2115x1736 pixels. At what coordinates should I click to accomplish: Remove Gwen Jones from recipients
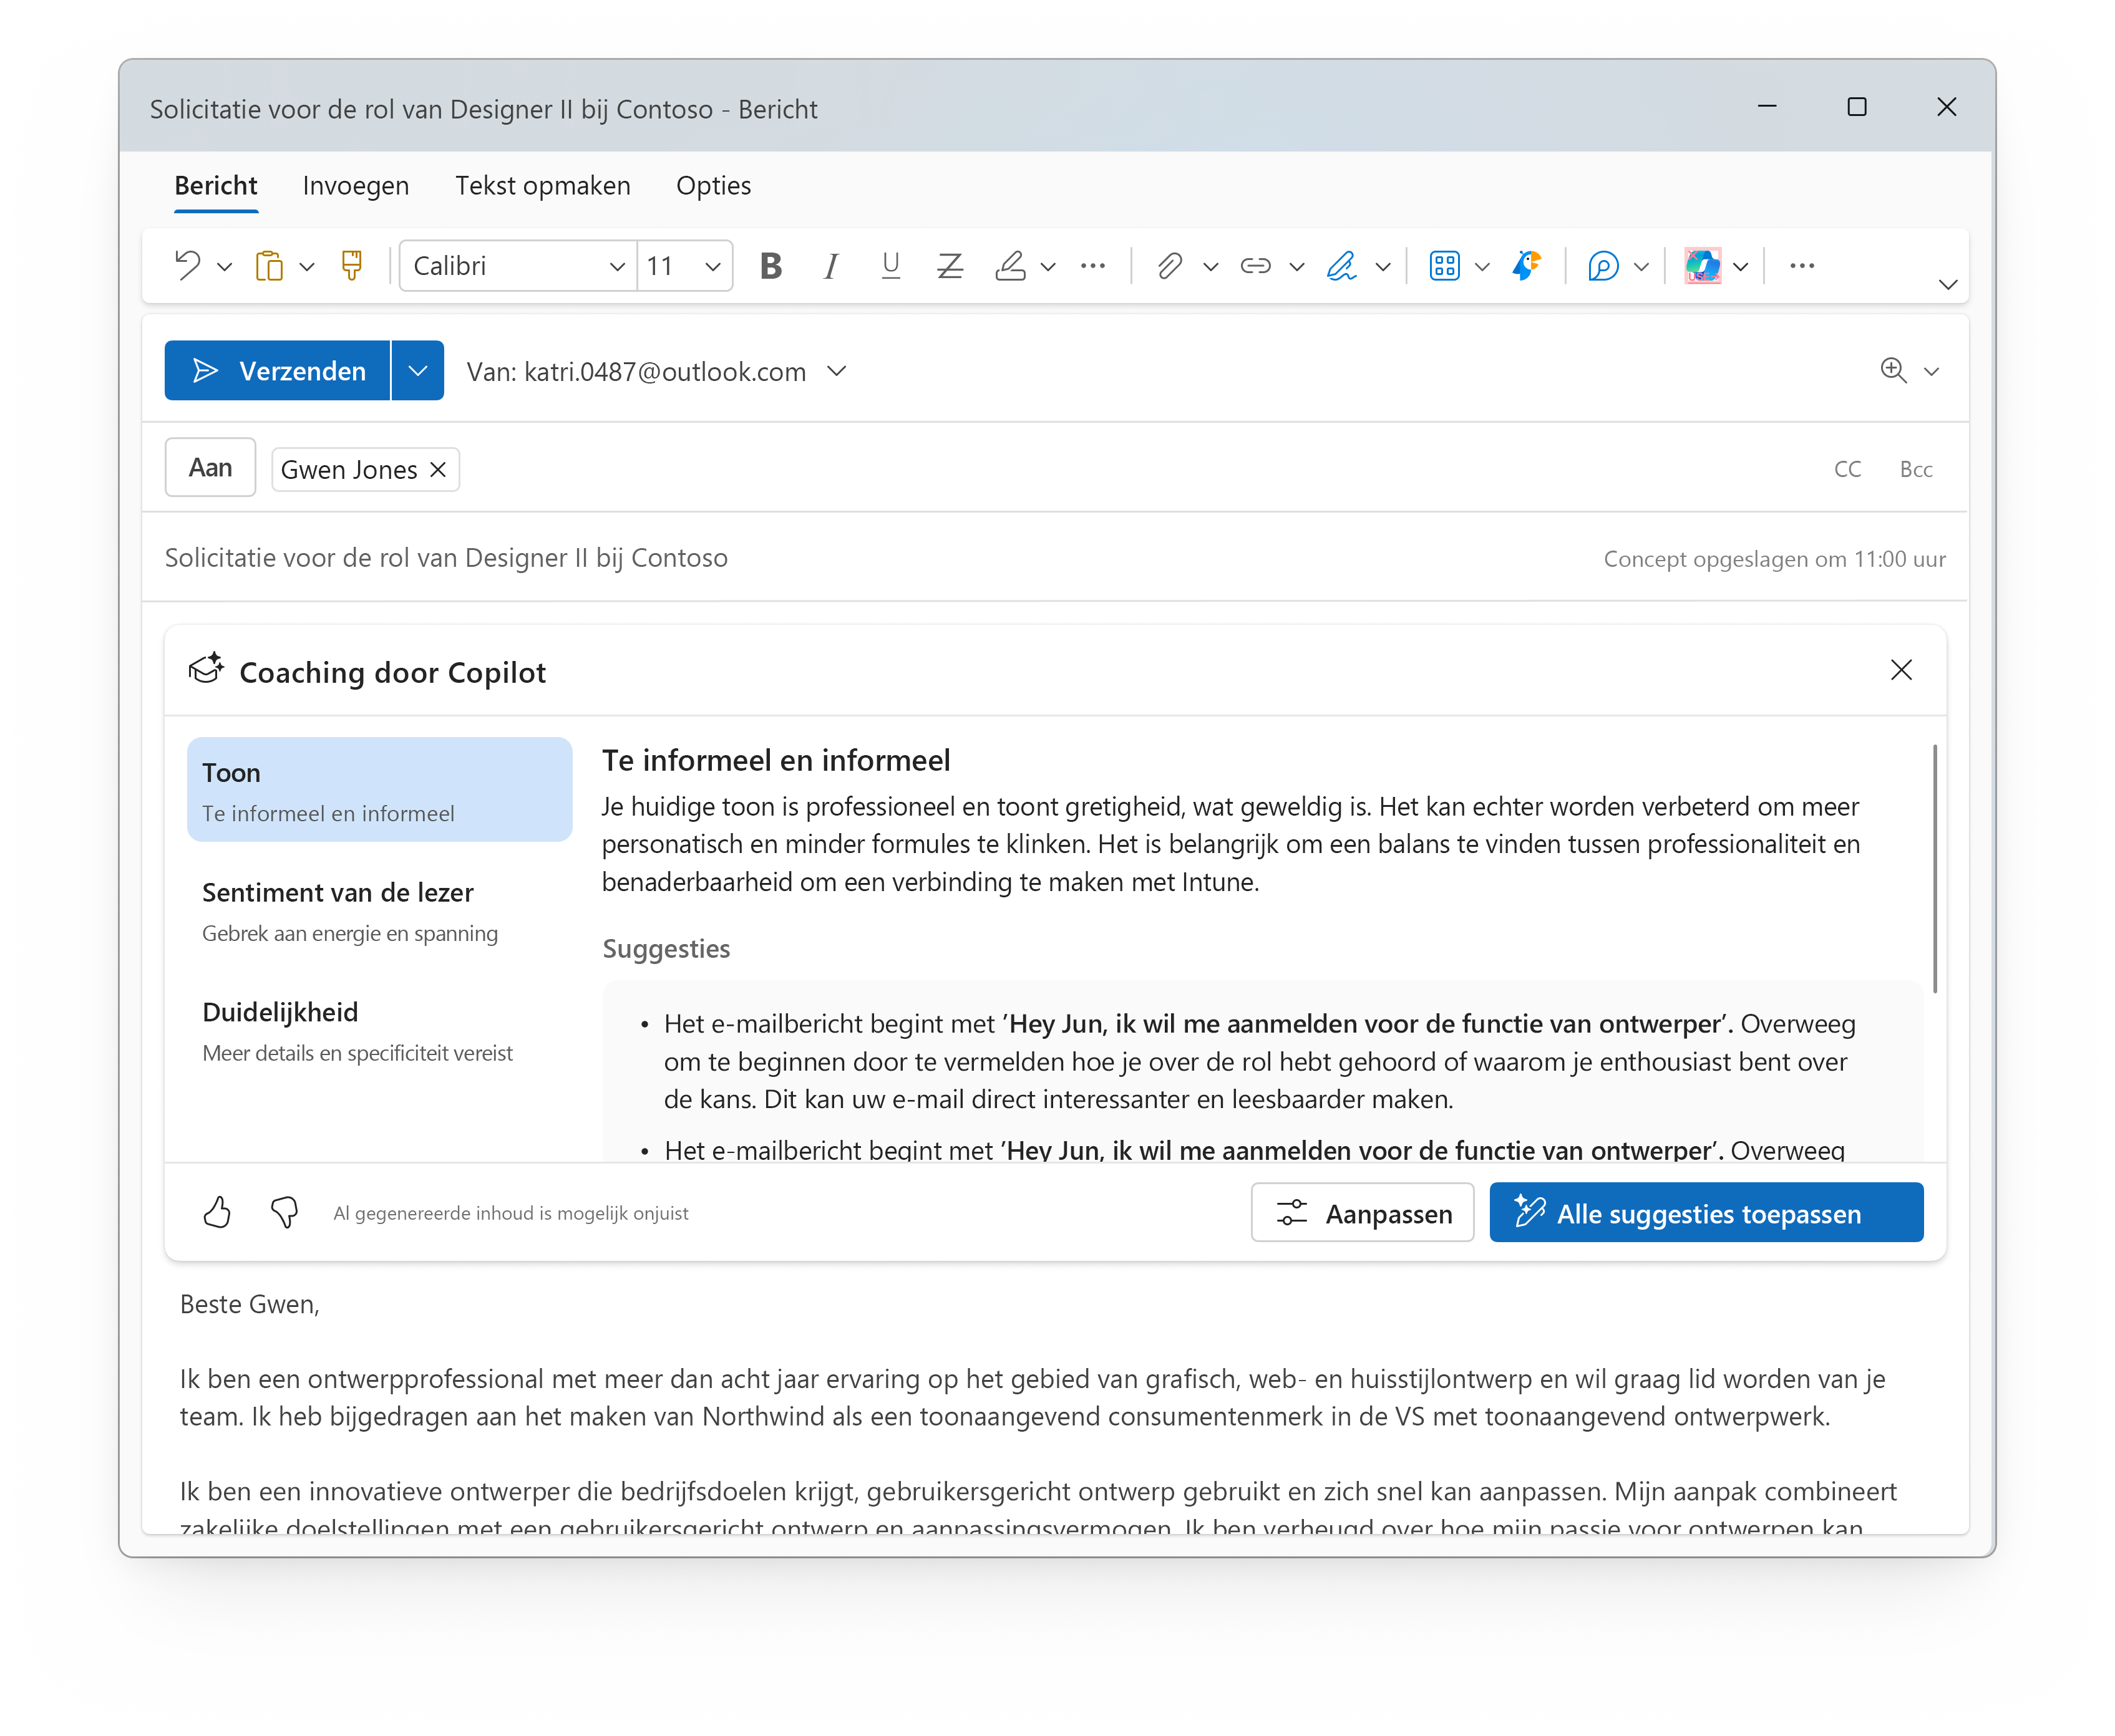click(438, 470)
